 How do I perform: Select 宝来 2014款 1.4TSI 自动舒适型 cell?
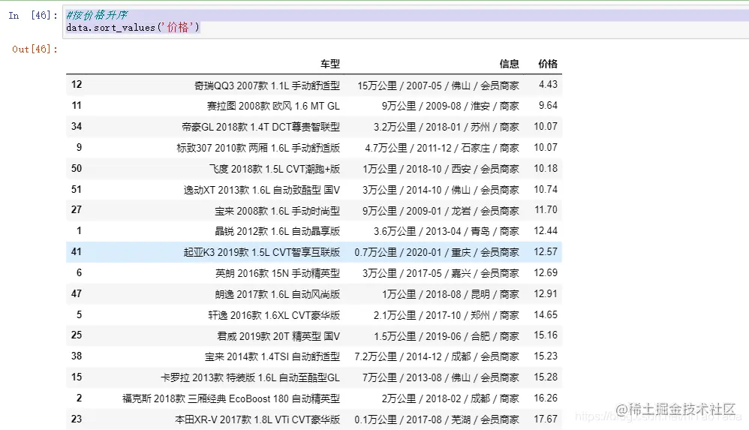(272, 357)
